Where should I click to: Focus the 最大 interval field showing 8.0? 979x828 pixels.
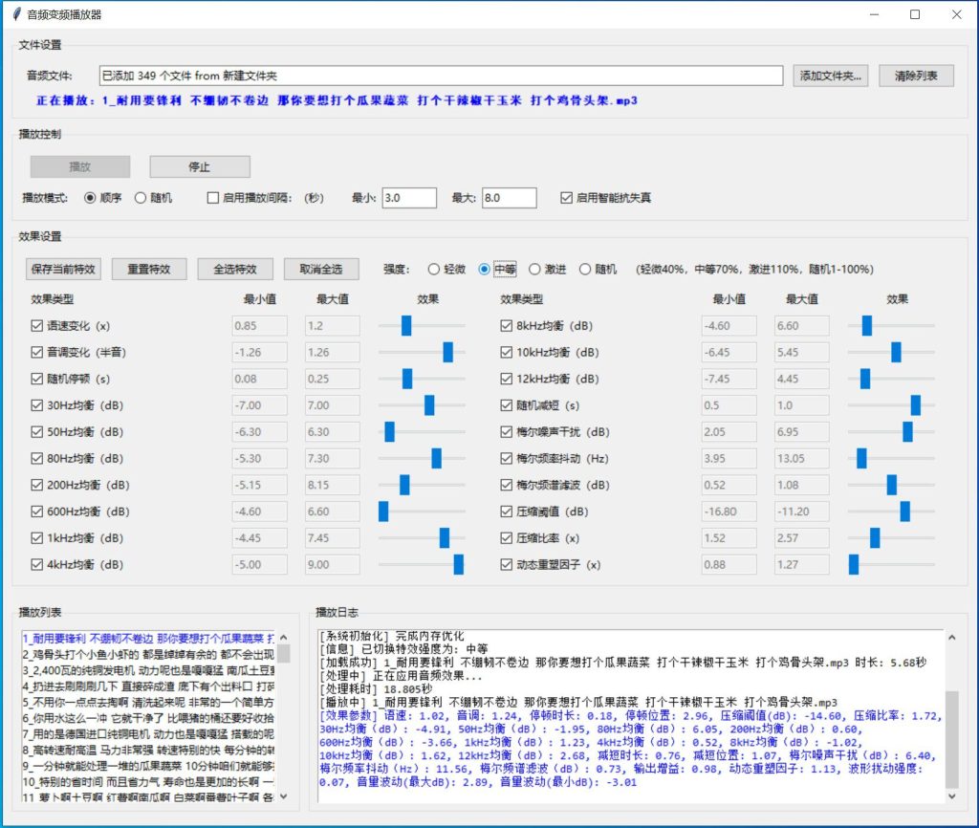pyautogui.click(x=509, y=198)
